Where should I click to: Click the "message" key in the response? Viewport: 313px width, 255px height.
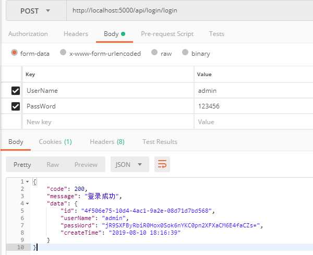[62, 197]
